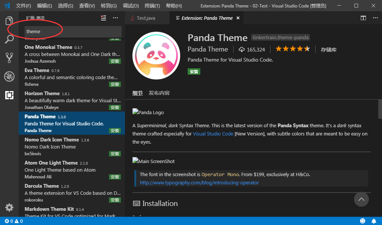Install Eva Theme

pos(115,84)
